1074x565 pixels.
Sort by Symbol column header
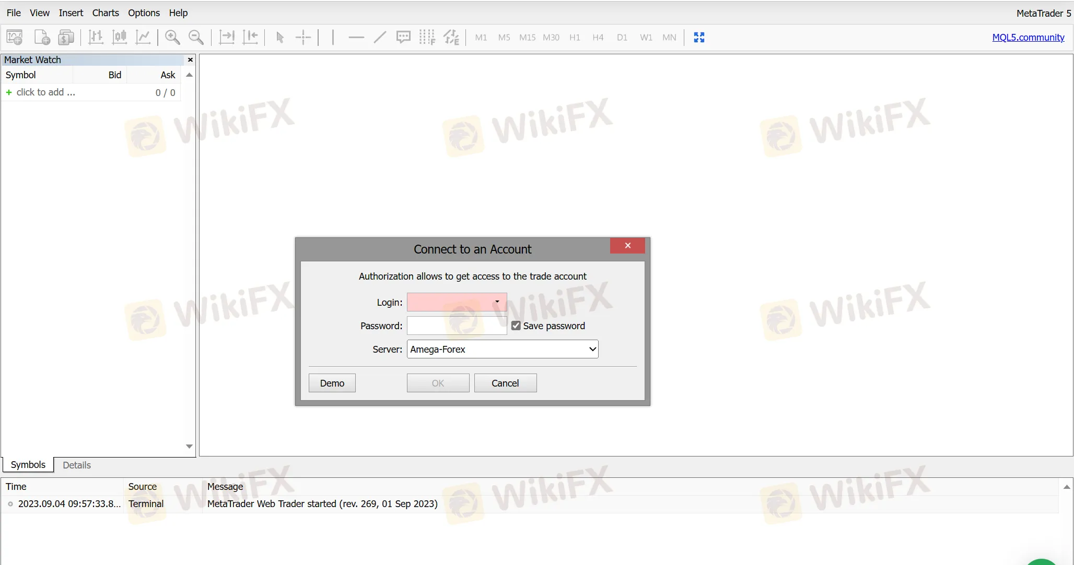[x=37, y=75]
